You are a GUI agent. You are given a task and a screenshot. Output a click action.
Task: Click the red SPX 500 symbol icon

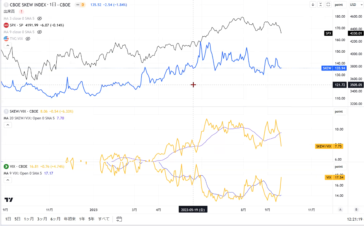6,25
